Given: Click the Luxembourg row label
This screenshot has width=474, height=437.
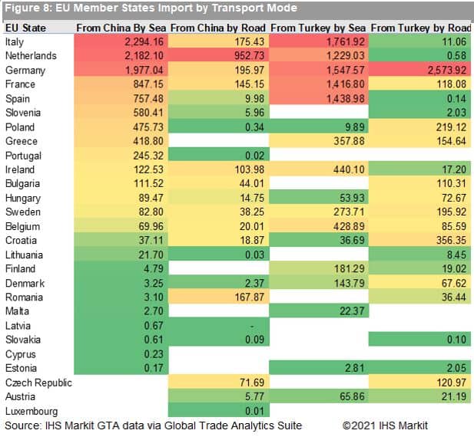Looking at the screenshot, I should tap(32, 411).
